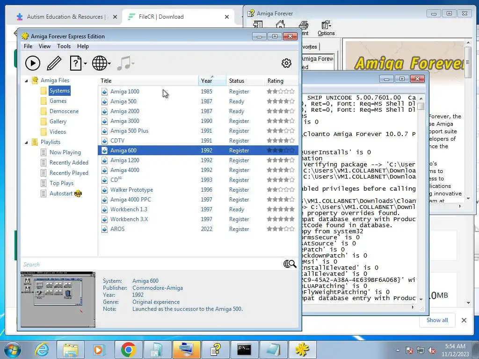Viewport: 479px width, 359px height.
Task: Click Show all downloads link
Action: [x=437, y=320]
